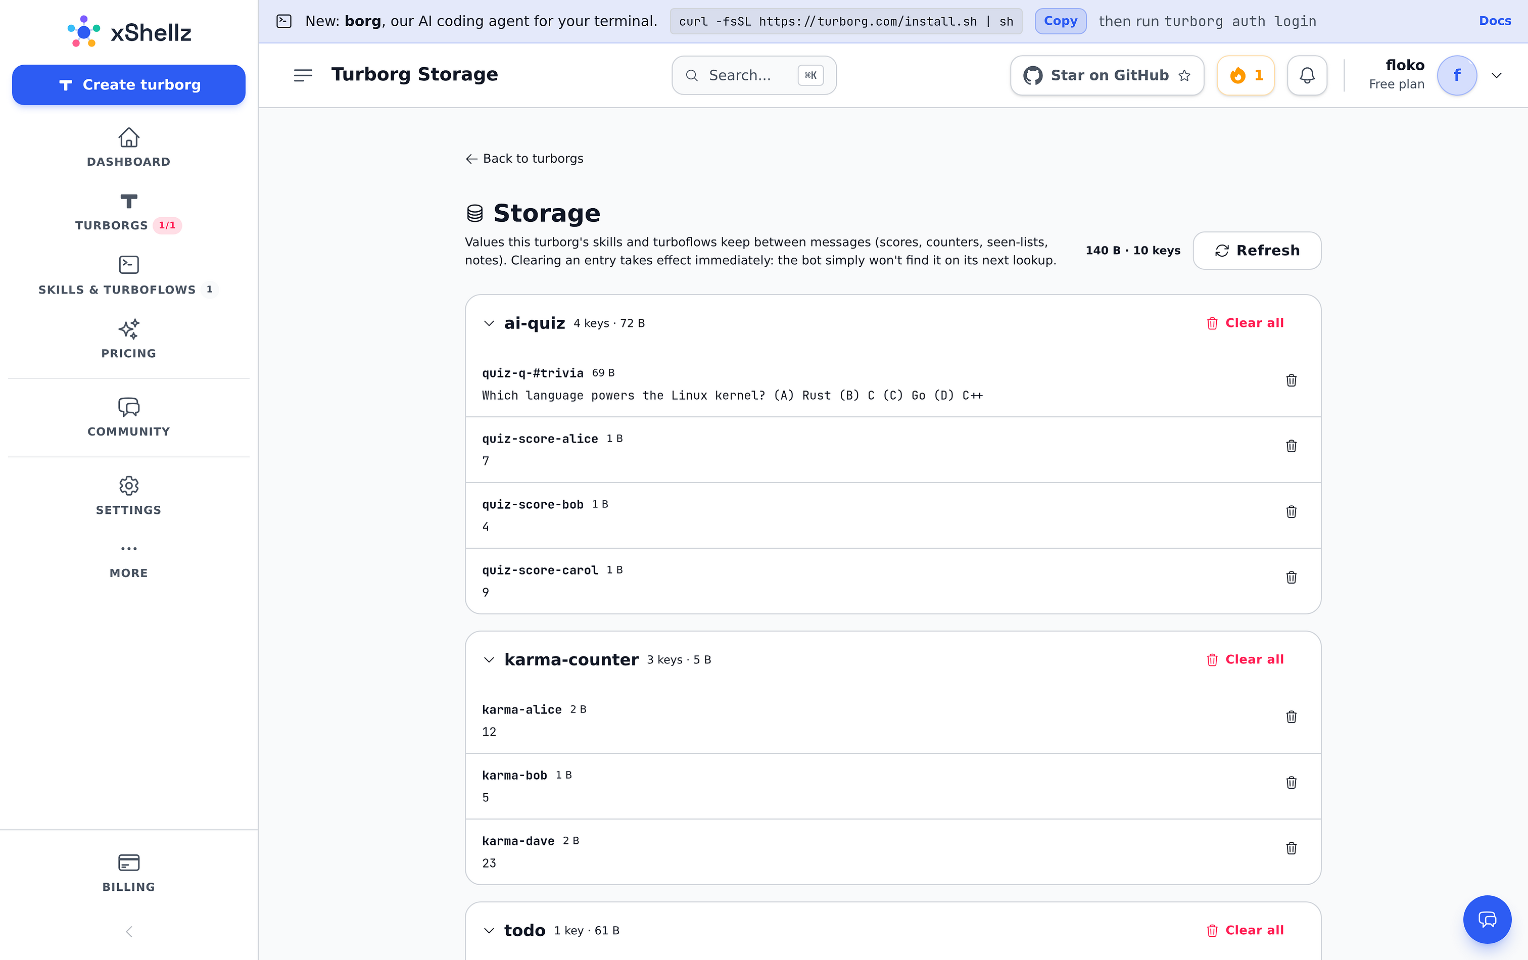Expand the More menu in sidebar
The height and width of the screenshot is (960, 1528).
click(x=129, y=561)
